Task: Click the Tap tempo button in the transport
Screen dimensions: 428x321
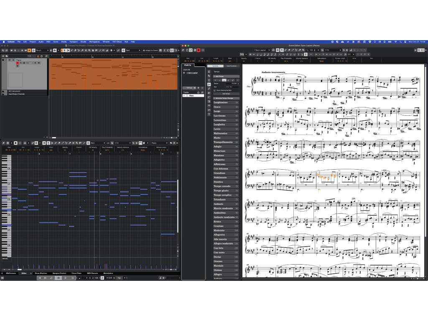Action: click(119, 278)
